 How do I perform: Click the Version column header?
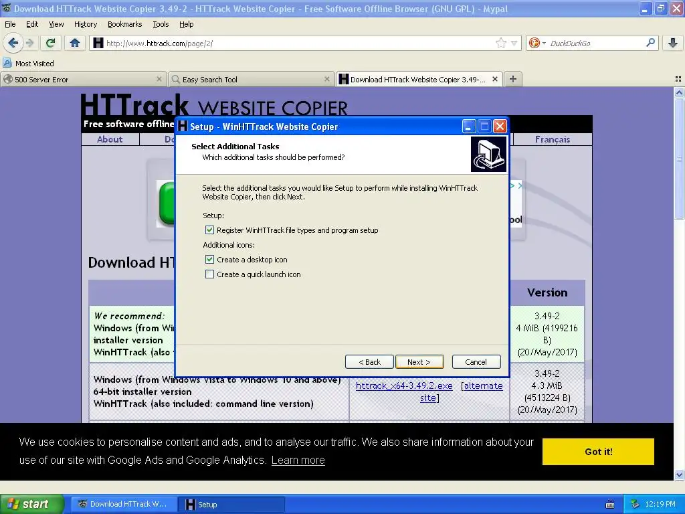coord(547,292)
